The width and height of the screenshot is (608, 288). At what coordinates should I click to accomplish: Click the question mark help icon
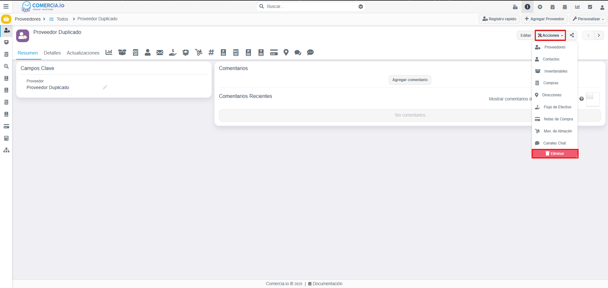582,99
